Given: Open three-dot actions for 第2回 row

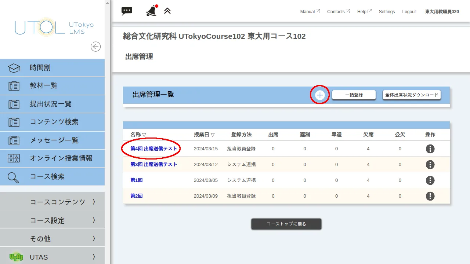Looking at the screenshot, I should (430, 196).
